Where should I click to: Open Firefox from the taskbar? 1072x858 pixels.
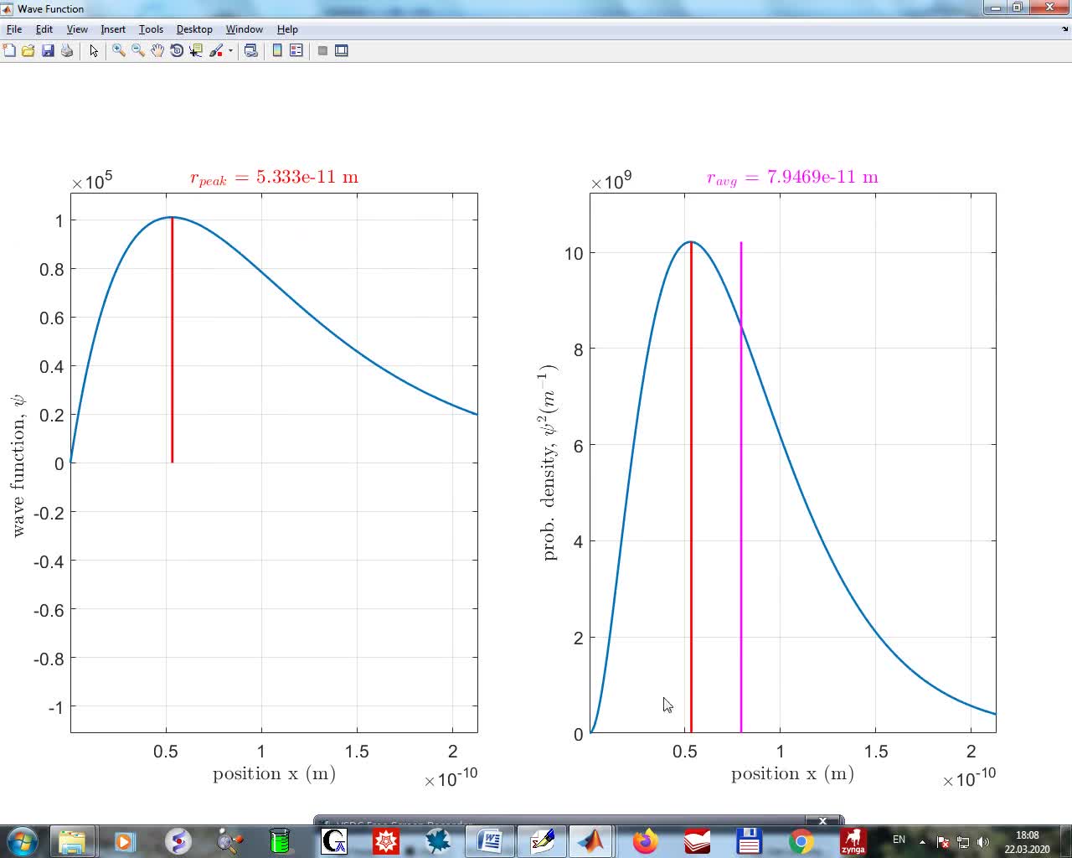coord(645,840)
